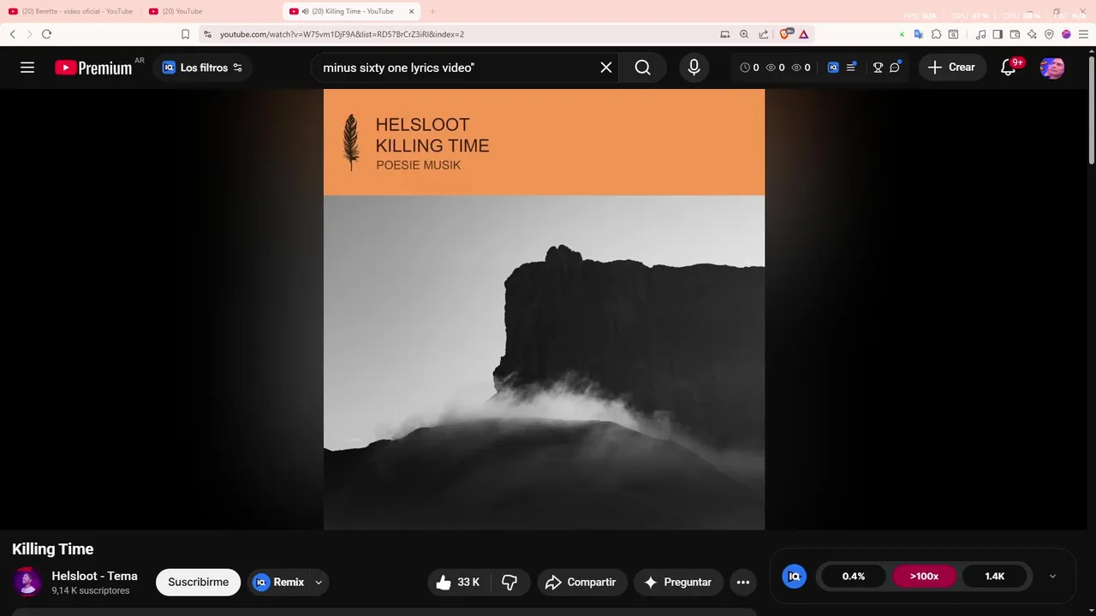Click the vidIQ clock counter showing 0
The width and height of the screenshot is (1096, 616).
pos(750,68)
